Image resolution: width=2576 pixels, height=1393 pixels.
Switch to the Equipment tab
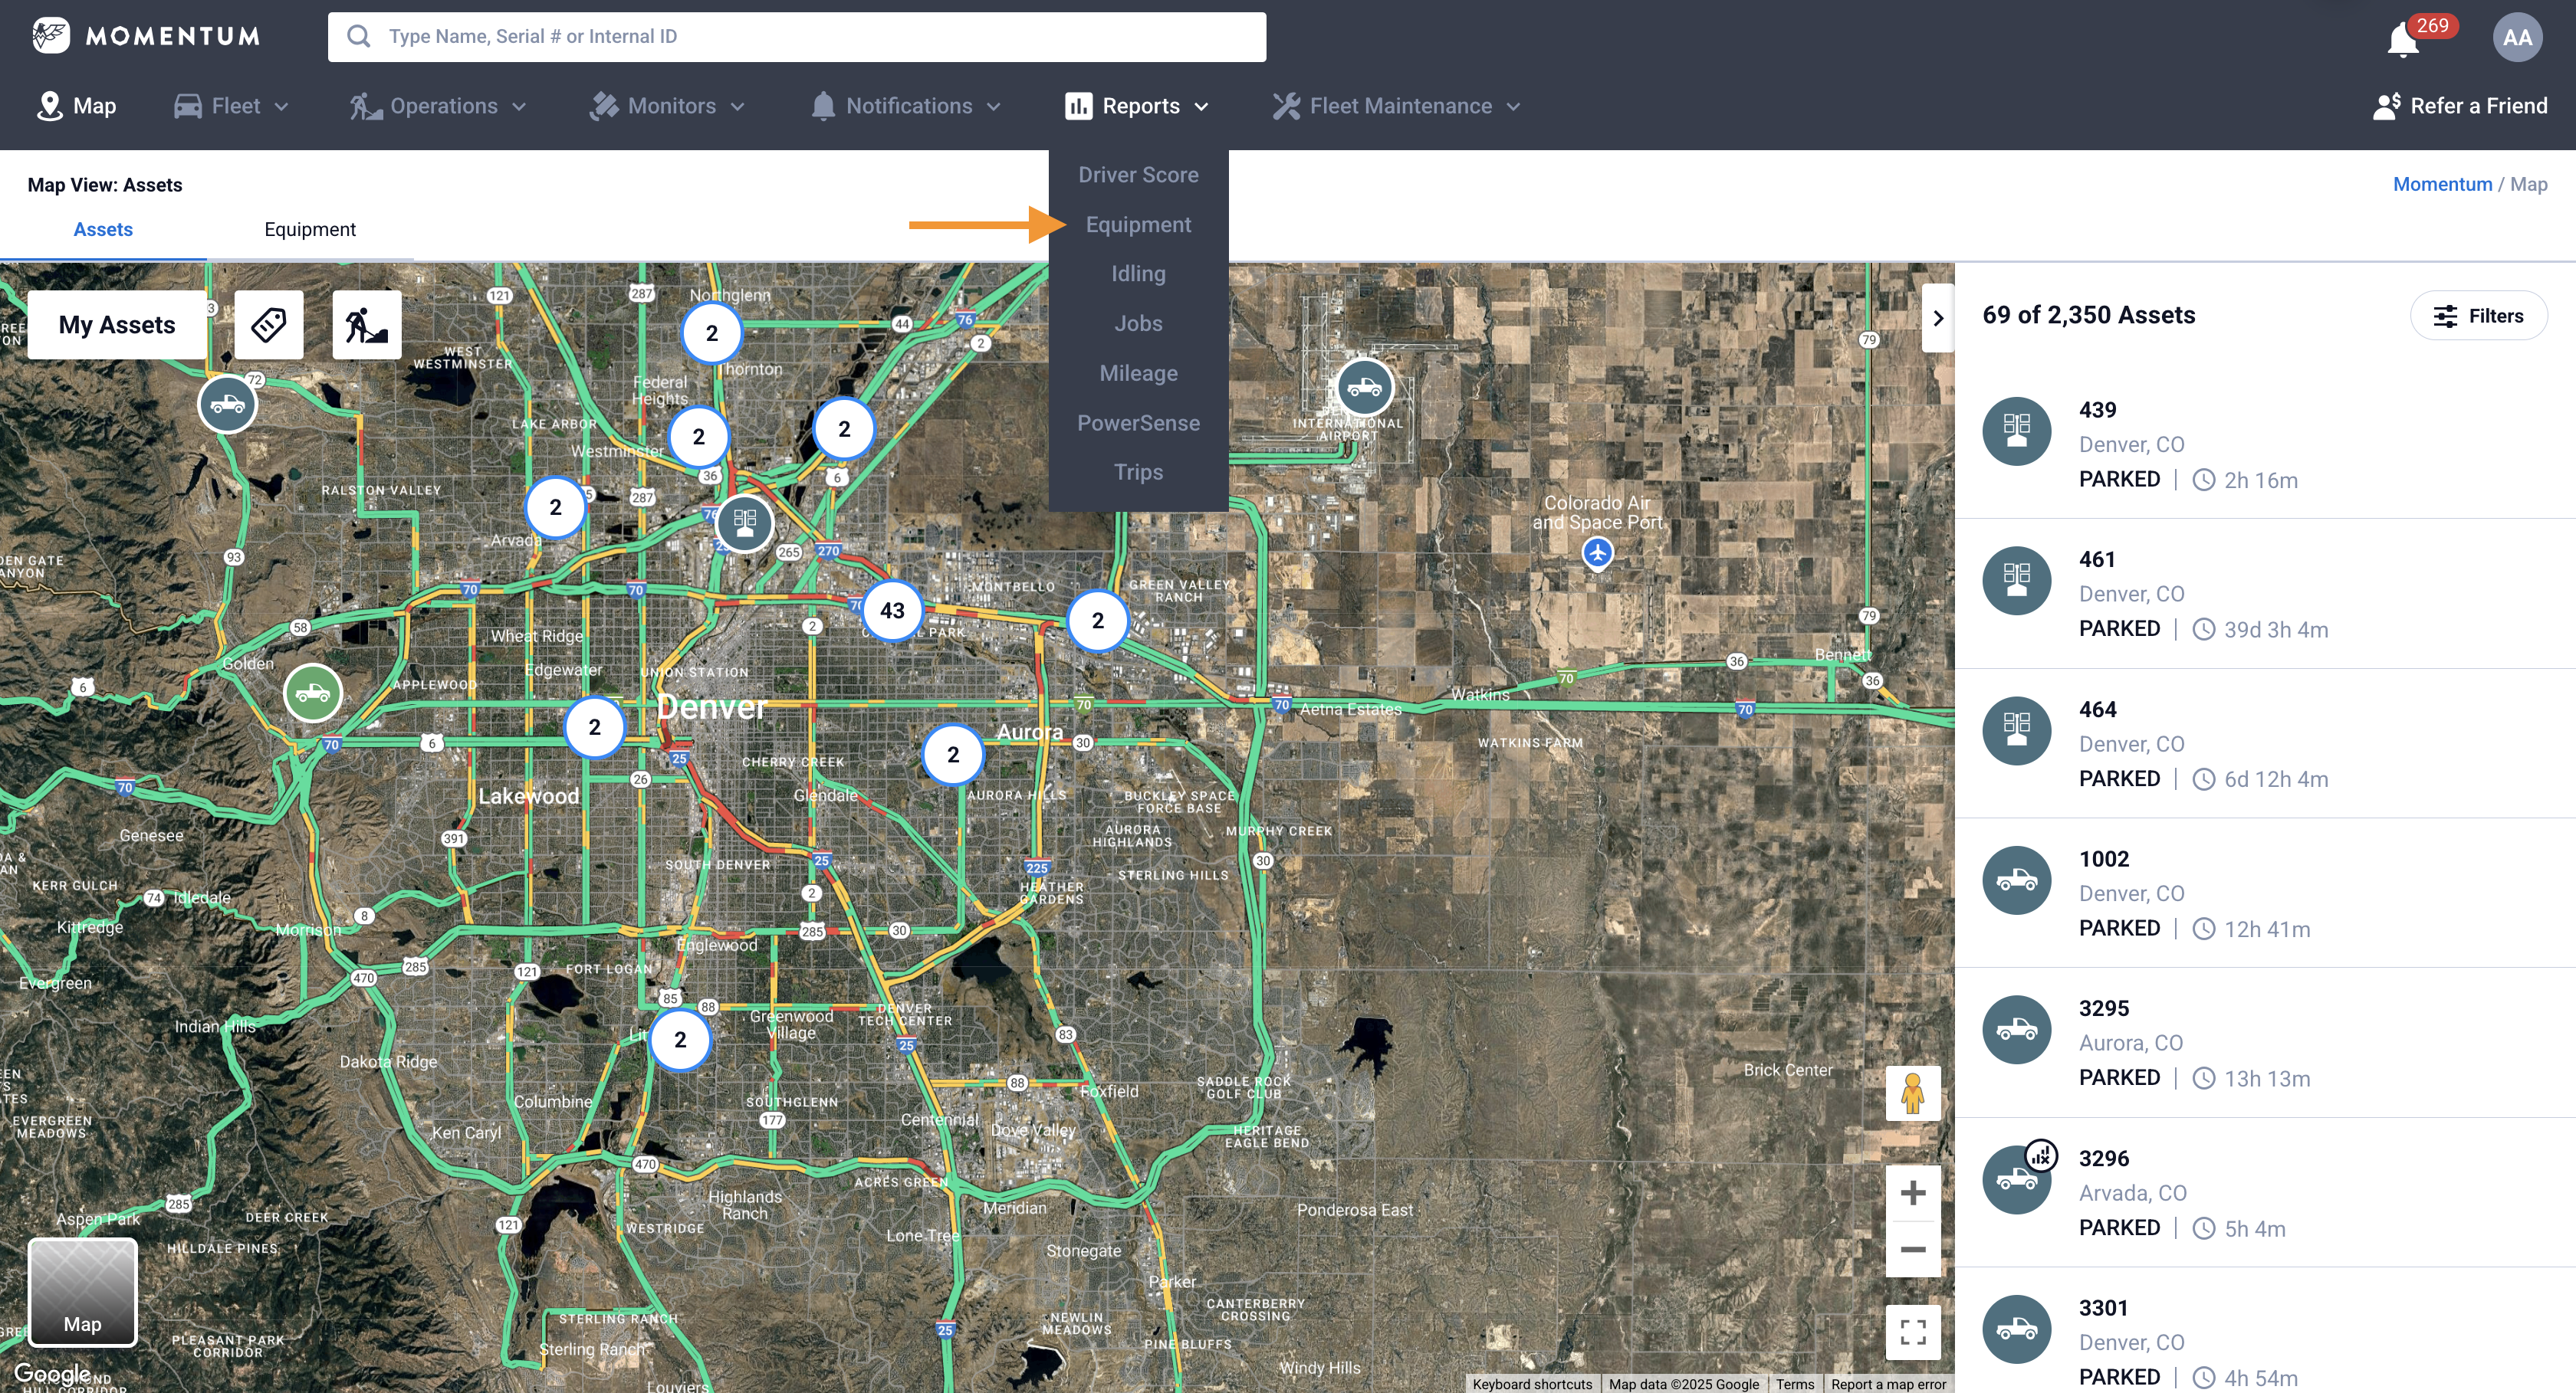pyautogui.click(x=310, y=230)
